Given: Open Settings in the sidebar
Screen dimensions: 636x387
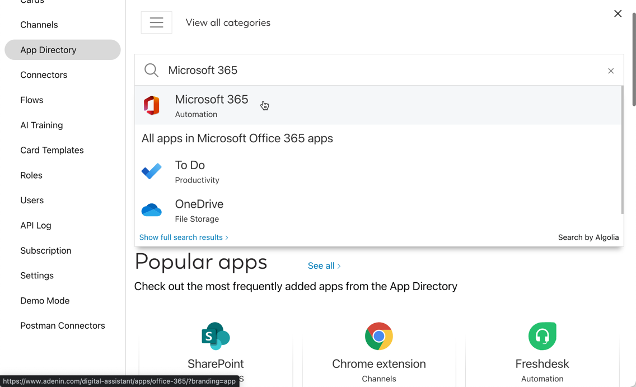Looking at the screenshot, I should [x=37, y=276].
